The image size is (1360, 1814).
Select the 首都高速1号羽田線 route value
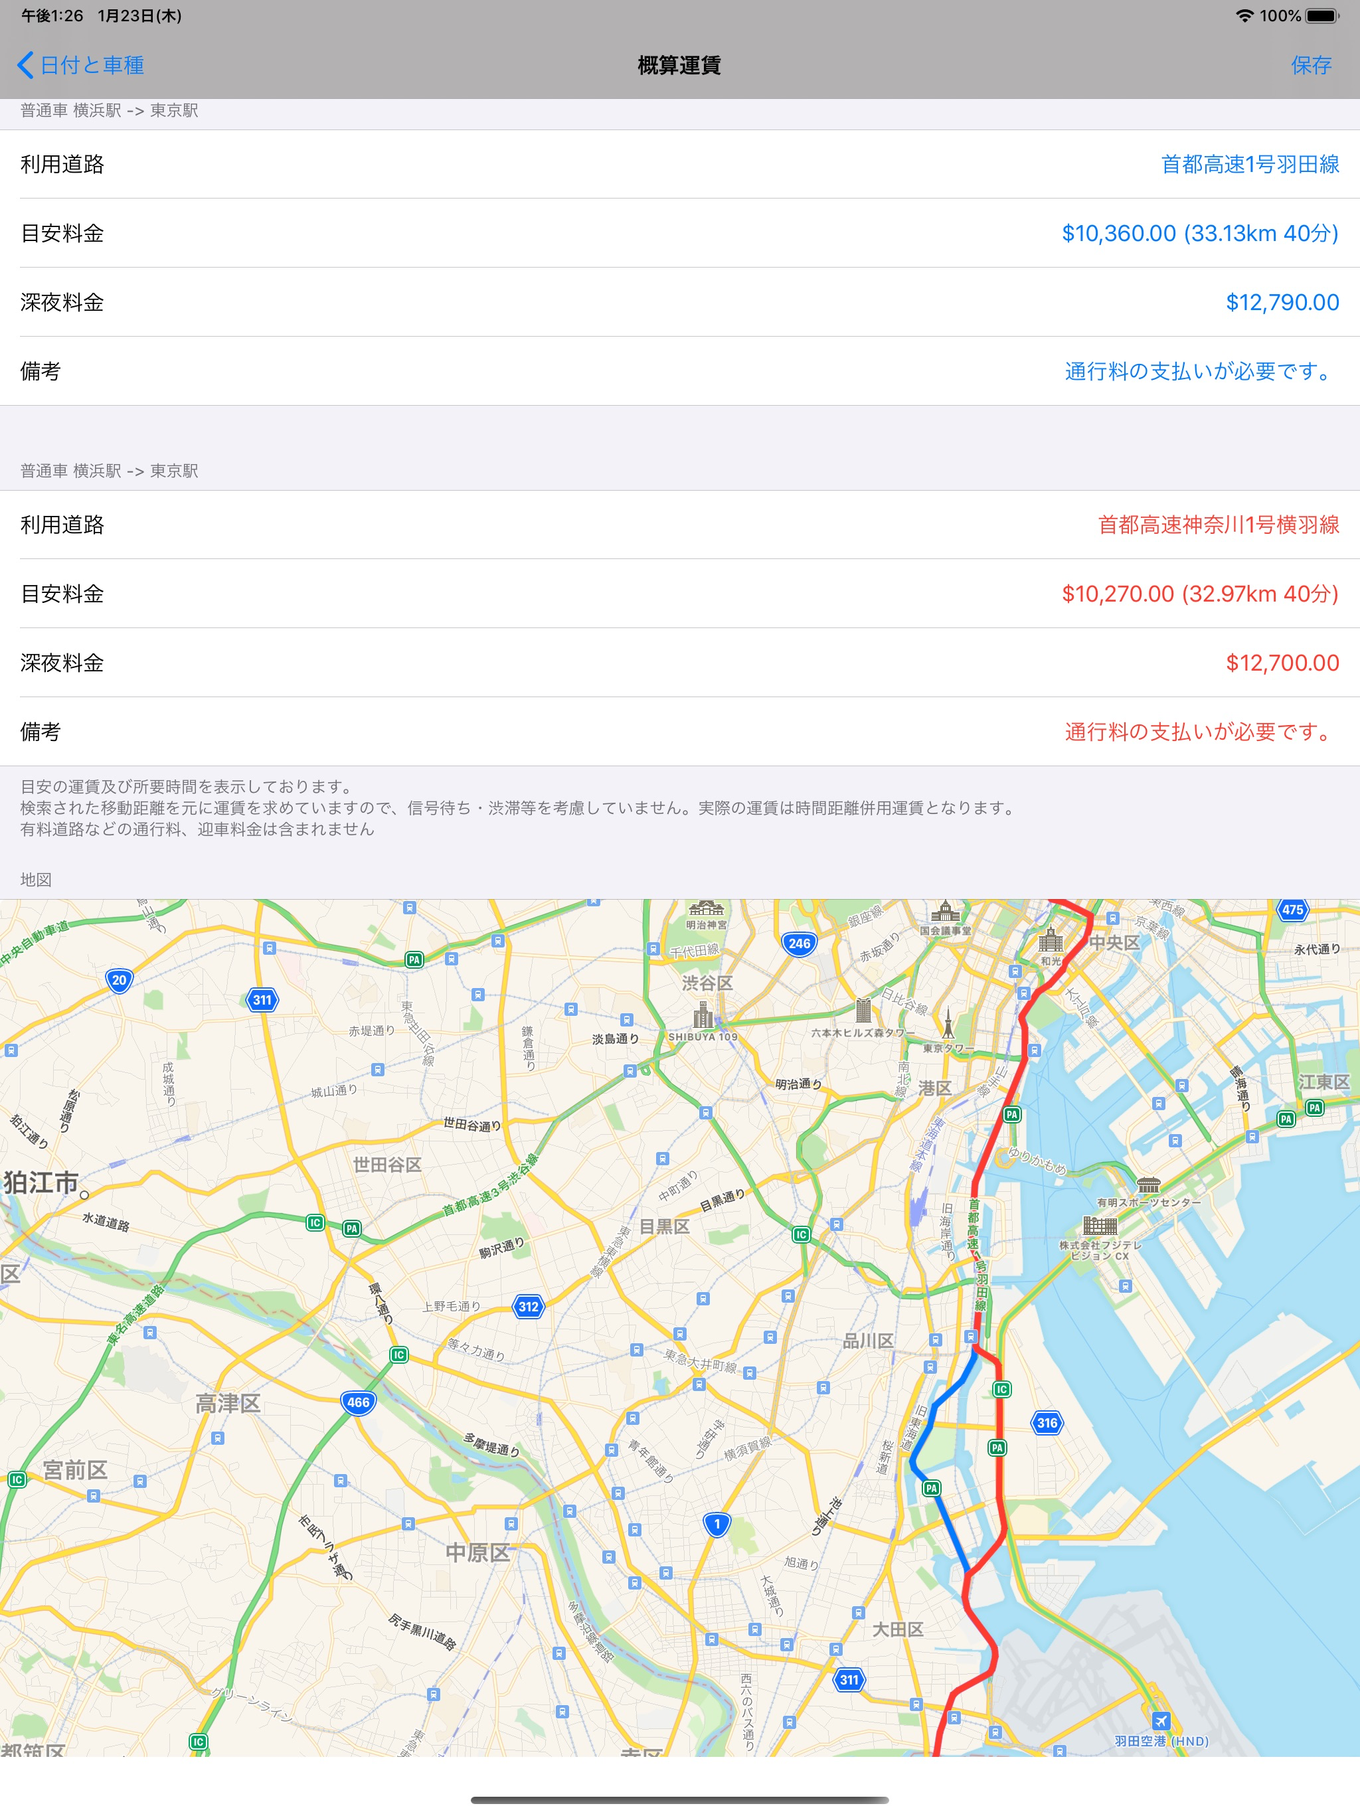(1250, 164)
